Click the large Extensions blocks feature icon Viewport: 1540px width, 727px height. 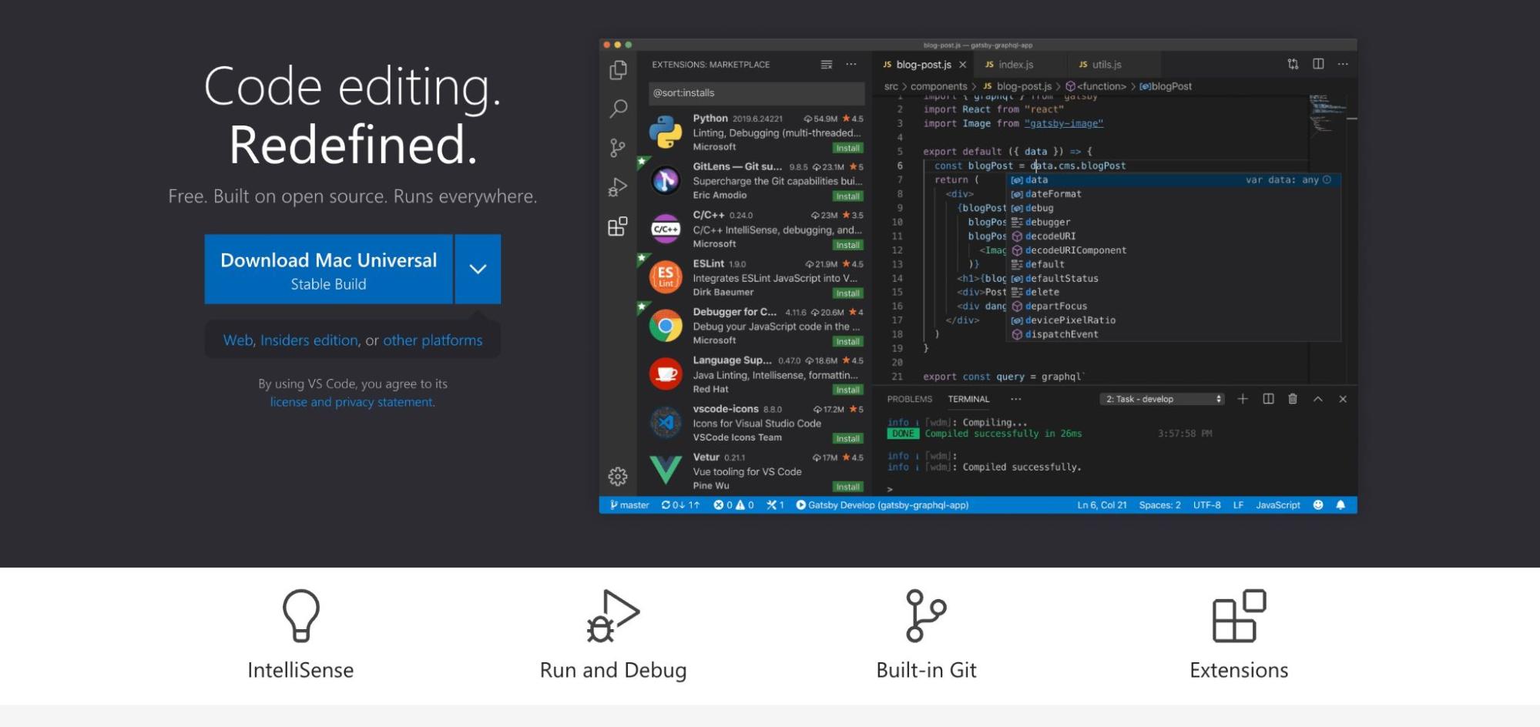click(x=1239, y=615)
